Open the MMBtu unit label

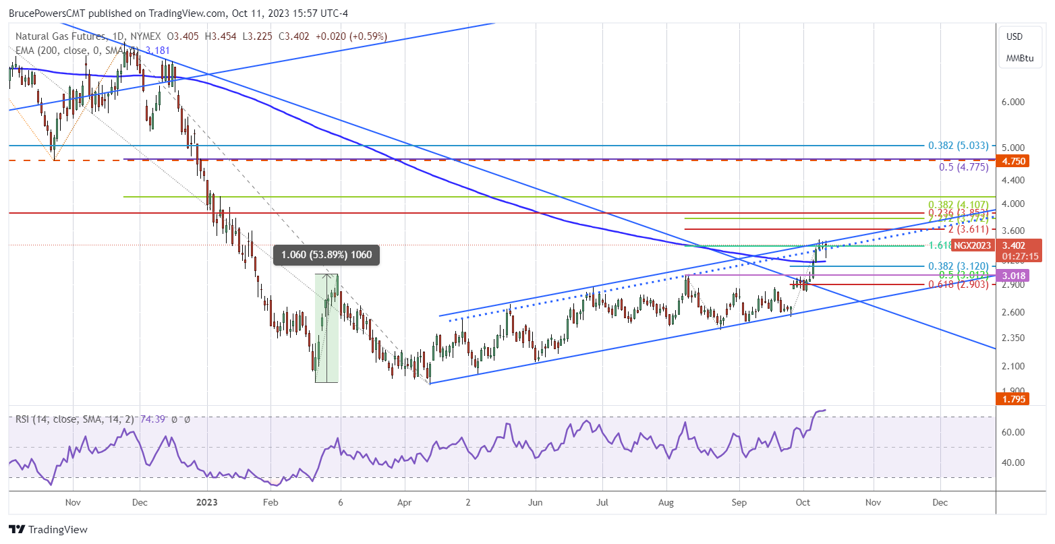(x=1020, y=59)
